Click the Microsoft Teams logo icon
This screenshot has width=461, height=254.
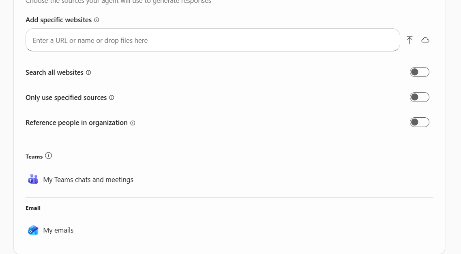(33, 179)
